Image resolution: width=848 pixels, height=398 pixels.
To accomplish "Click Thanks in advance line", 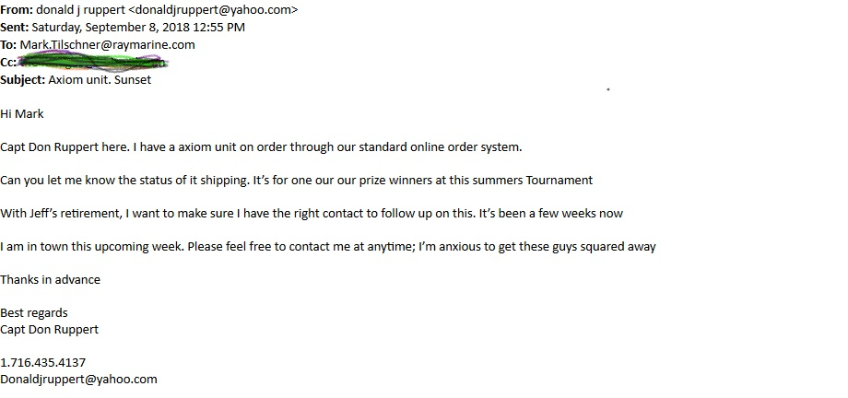I will [51, 280].
